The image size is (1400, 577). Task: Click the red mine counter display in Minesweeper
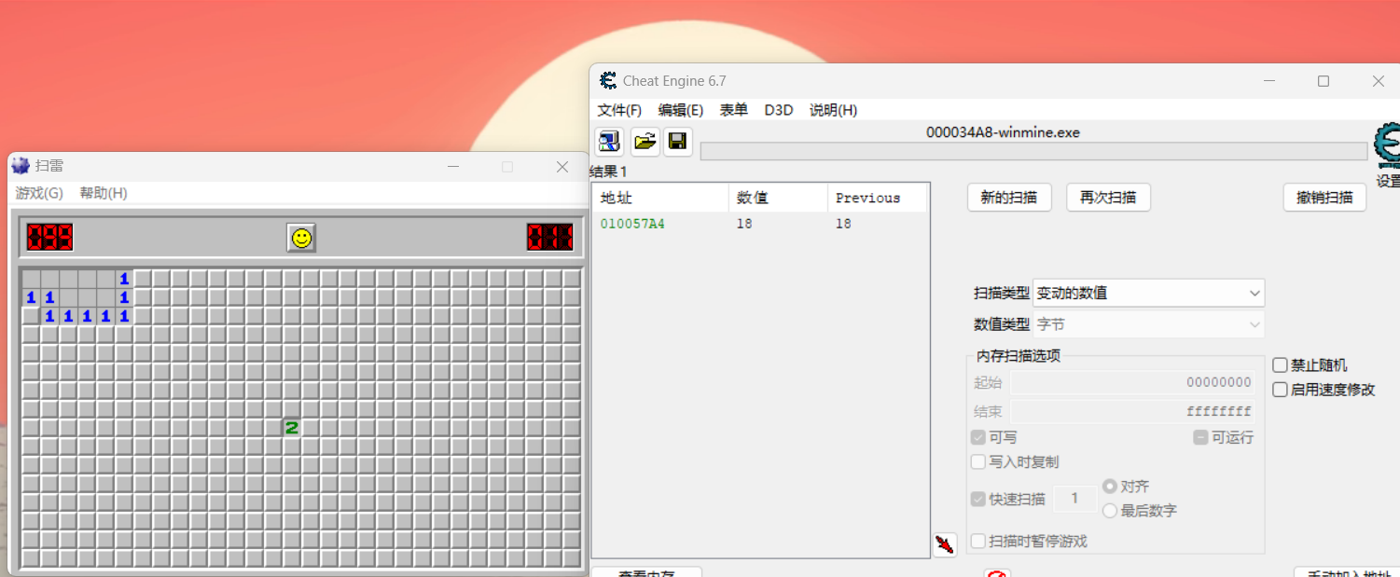click(x=49, y=237)
